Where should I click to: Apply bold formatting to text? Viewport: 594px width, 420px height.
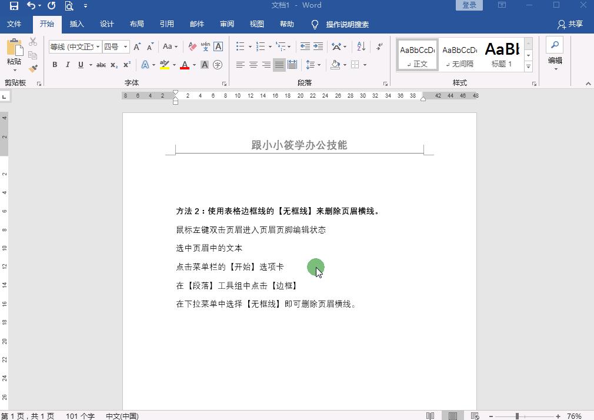click(55, 65)
